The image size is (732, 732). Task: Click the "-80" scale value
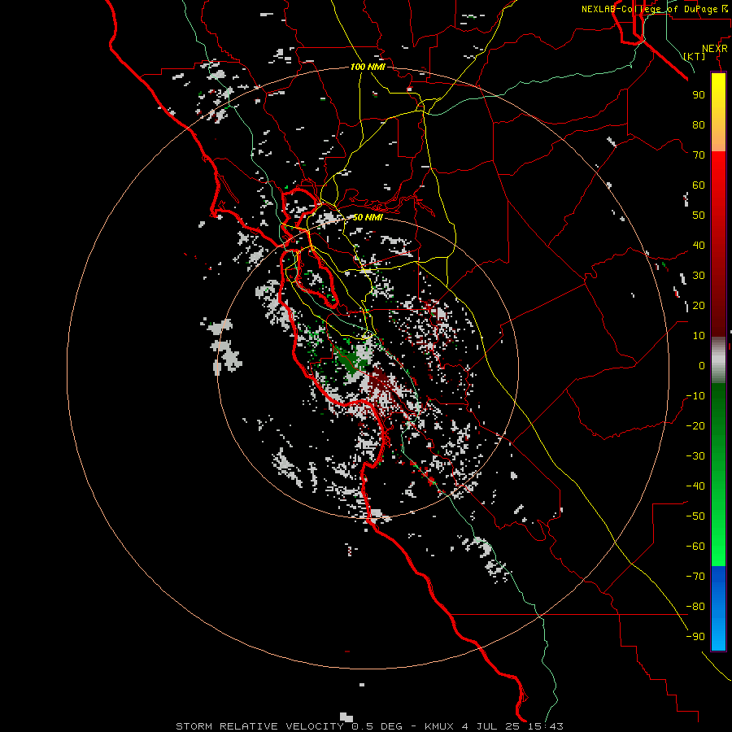[x=695, y=607]
